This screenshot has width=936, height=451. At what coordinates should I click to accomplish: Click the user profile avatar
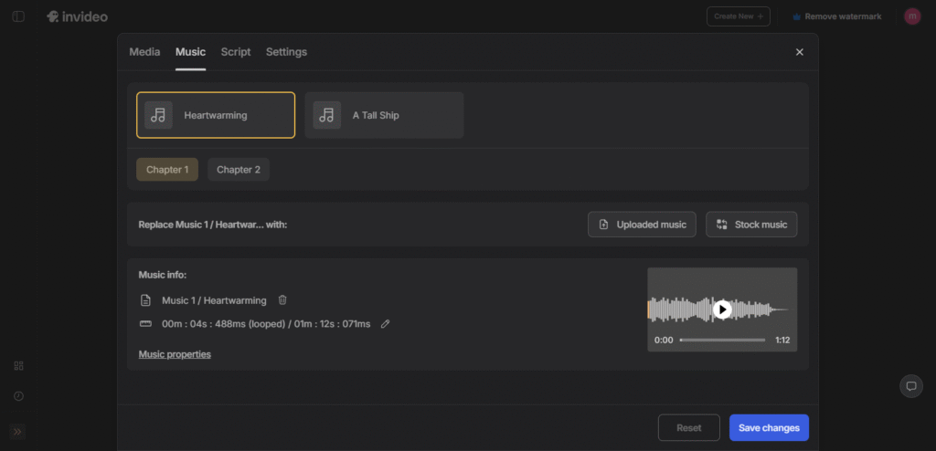point(912,16)
